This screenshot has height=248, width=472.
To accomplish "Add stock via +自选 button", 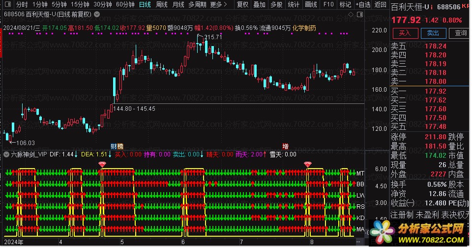I will pos(363,4).
